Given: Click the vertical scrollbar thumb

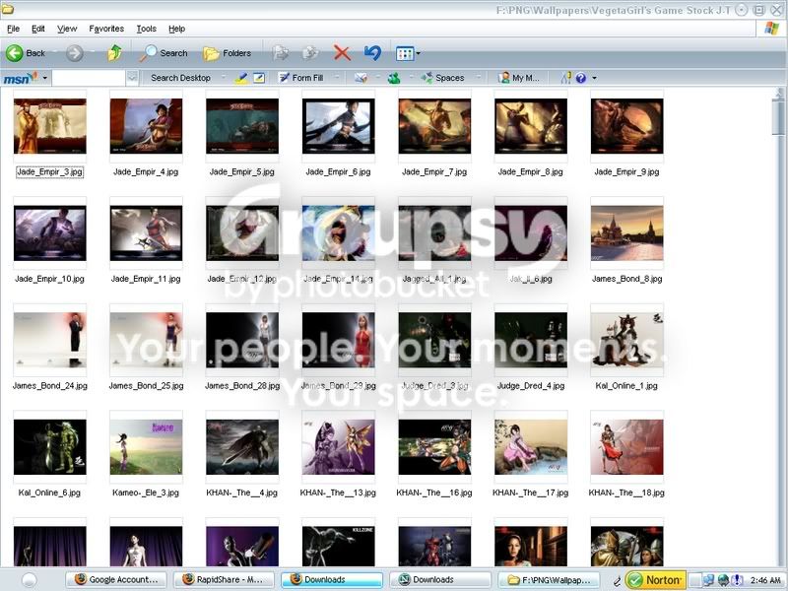Looking at the screenshot, I should [778, 117].
